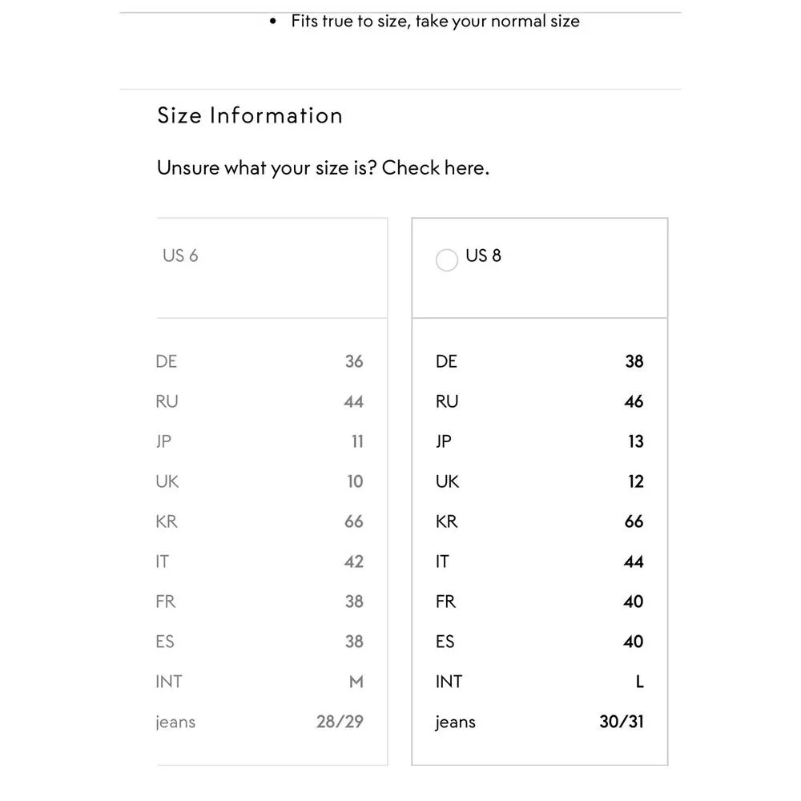Click the DE 36 row under US 6

click(x=260, y=361)
